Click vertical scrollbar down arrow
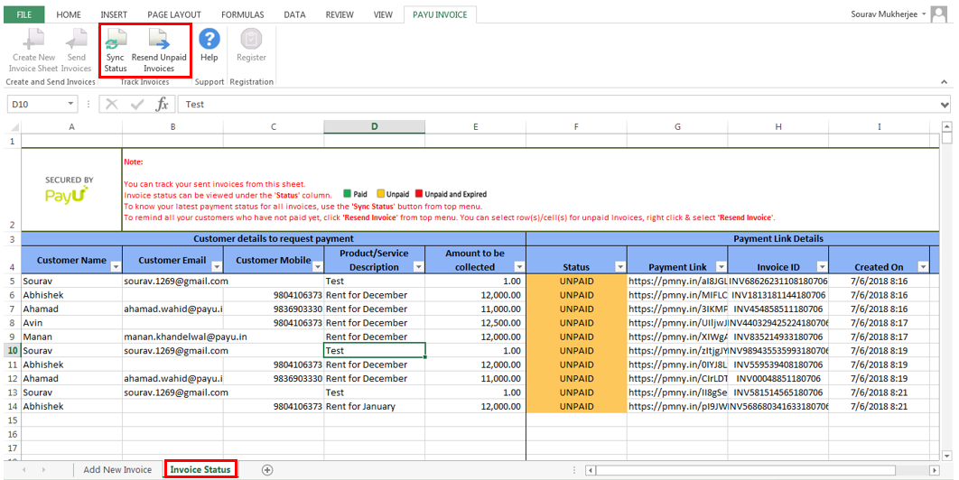This screenshot has width=959, height=480. point(946,456)
